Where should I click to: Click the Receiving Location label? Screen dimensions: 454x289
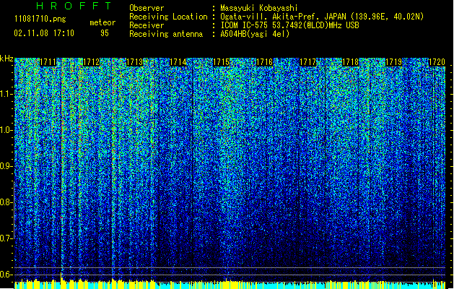(x=168, y=17)
